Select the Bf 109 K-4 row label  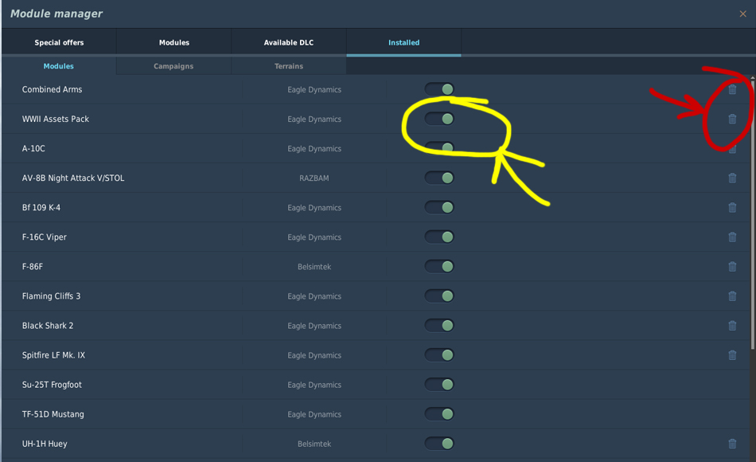click(x=41, y=207)
